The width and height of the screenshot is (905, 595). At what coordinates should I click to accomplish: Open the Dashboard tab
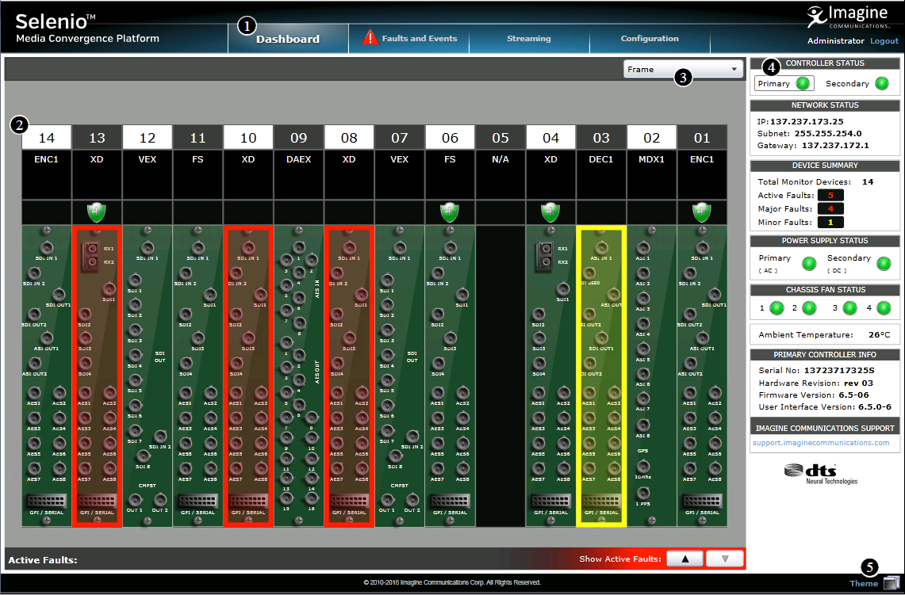[x=288, y=39]
